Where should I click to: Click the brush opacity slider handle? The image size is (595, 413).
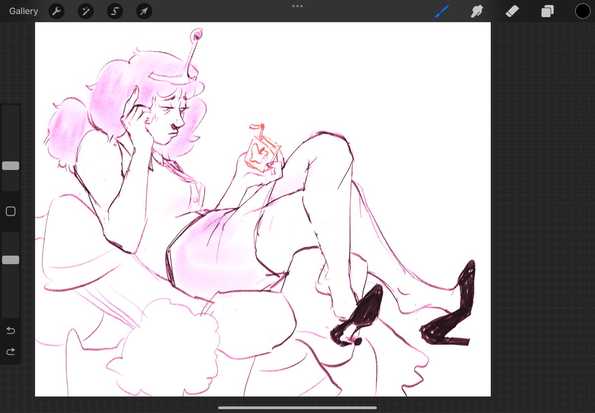[10, 260]
